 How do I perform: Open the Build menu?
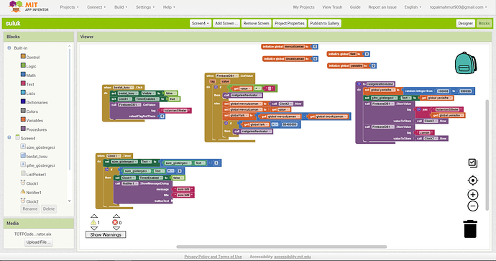121,7
